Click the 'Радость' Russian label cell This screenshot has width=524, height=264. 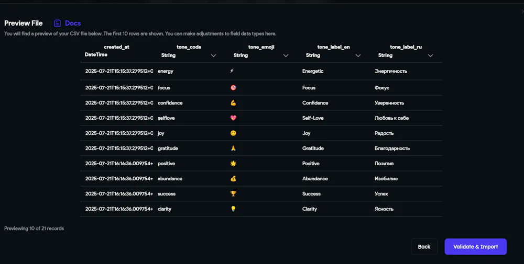click(384, 133)
